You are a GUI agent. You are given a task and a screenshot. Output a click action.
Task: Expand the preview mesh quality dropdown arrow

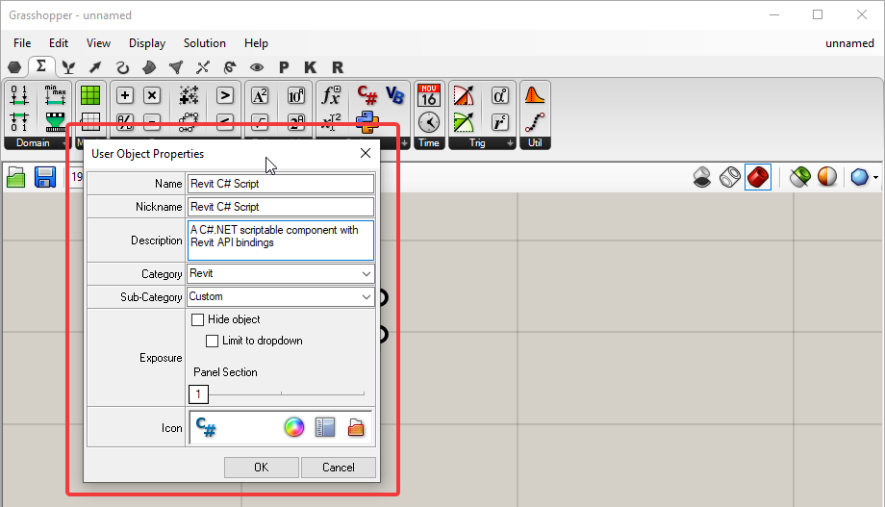[873, 179]
